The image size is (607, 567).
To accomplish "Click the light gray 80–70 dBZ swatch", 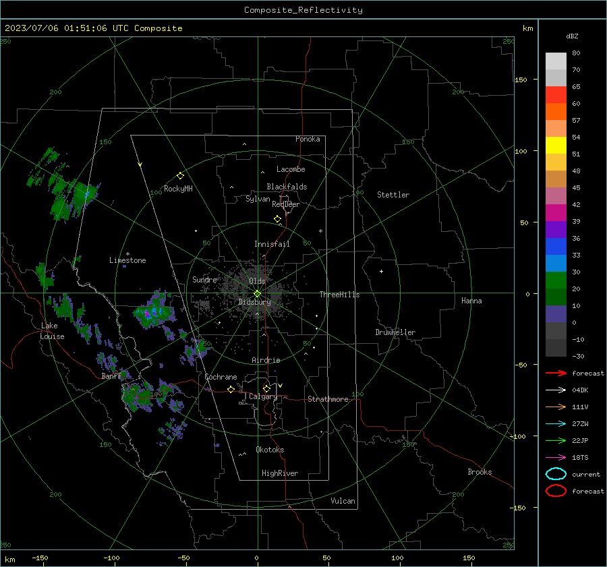I will pos(556,61).
